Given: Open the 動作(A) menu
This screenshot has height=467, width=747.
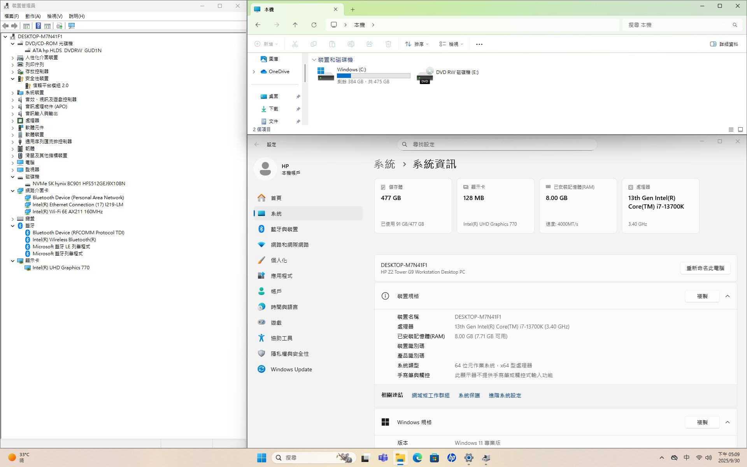Looking at the screenshot, I should tap(33, 16).
